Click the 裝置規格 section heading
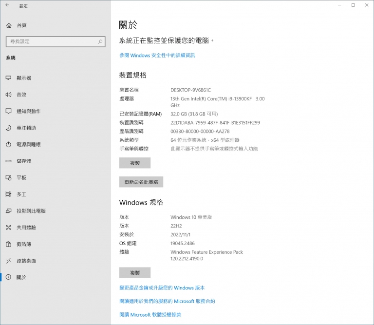Viewport: 374px width, 325px height. [133, 75]
